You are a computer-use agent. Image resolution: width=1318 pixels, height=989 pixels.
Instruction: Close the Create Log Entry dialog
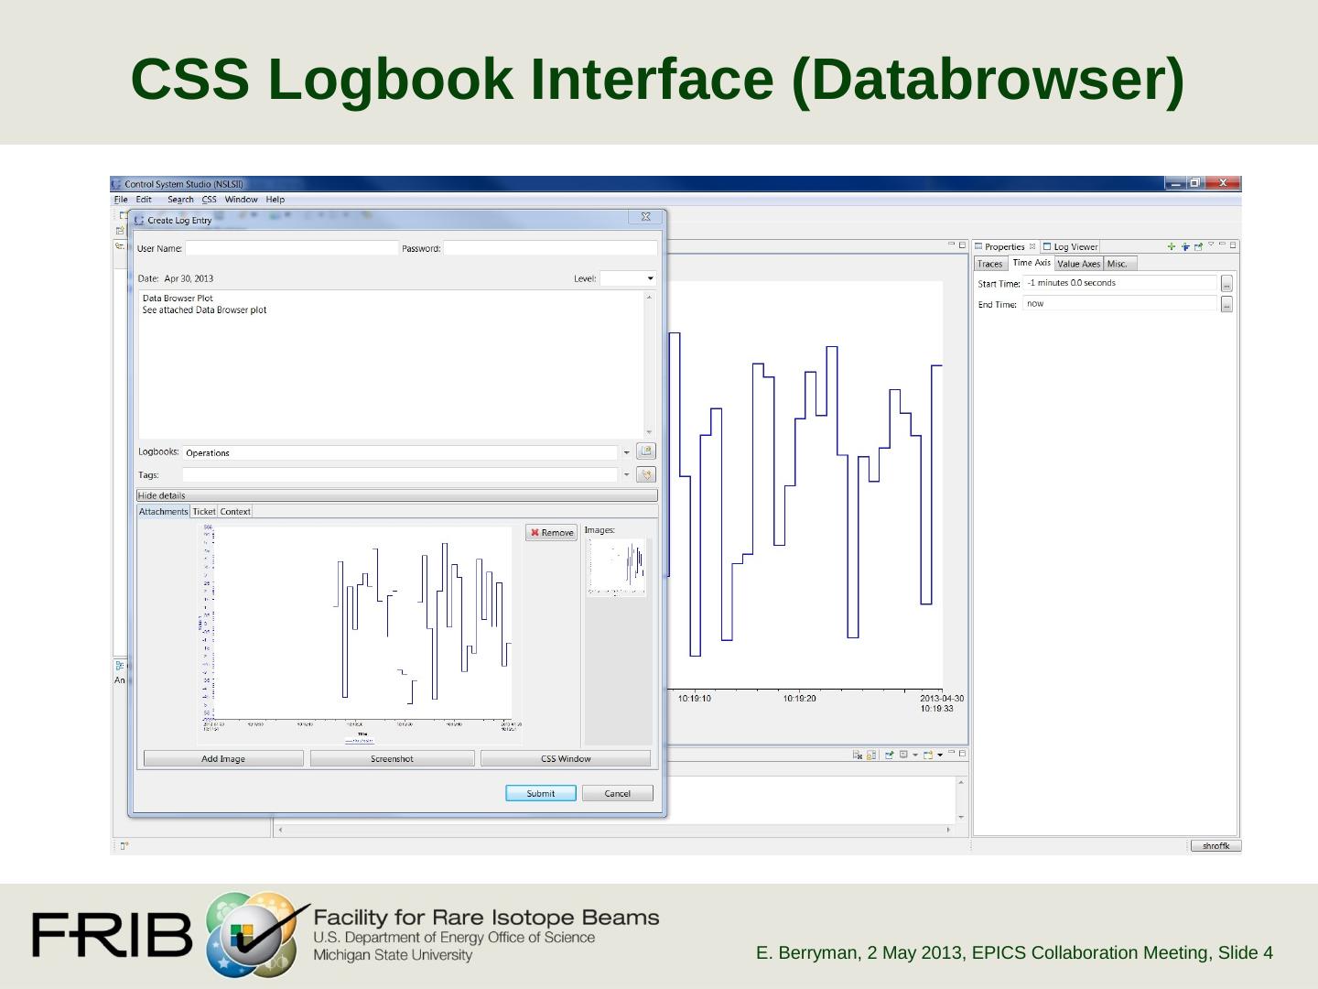point(645,217)
